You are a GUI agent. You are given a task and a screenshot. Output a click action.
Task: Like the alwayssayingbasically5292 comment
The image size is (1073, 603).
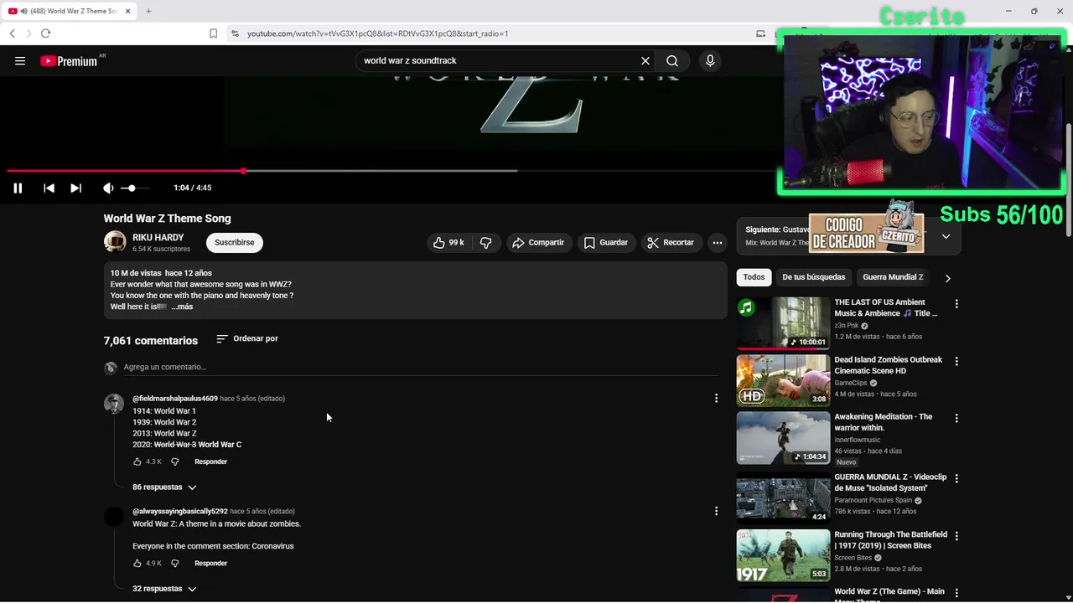click(x=137, y=563)
